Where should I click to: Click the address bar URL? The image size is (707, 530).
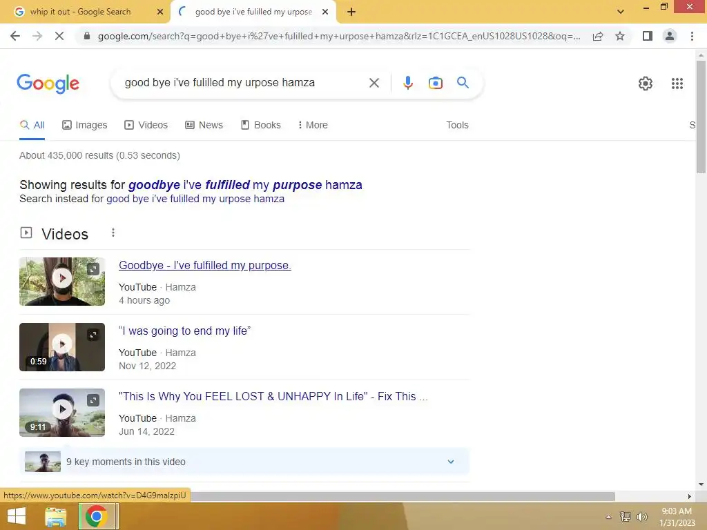[x=339, y=36]
